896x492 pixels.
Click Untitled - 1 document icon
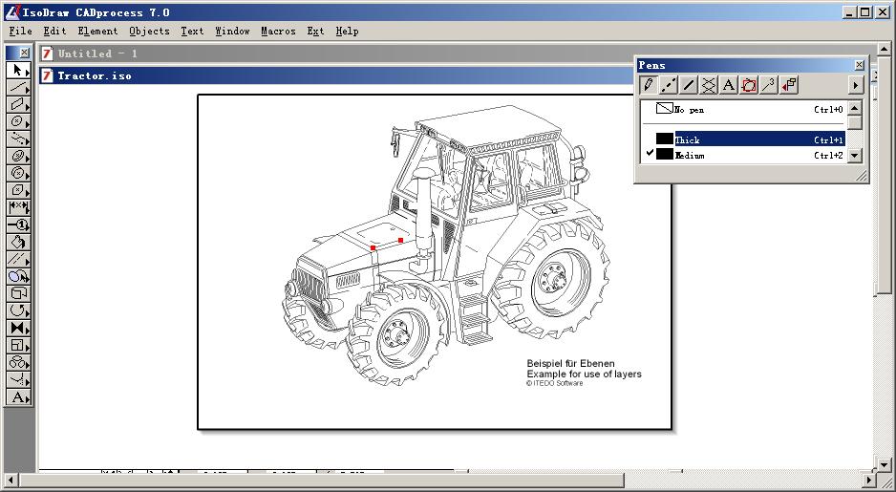point(48,53)
